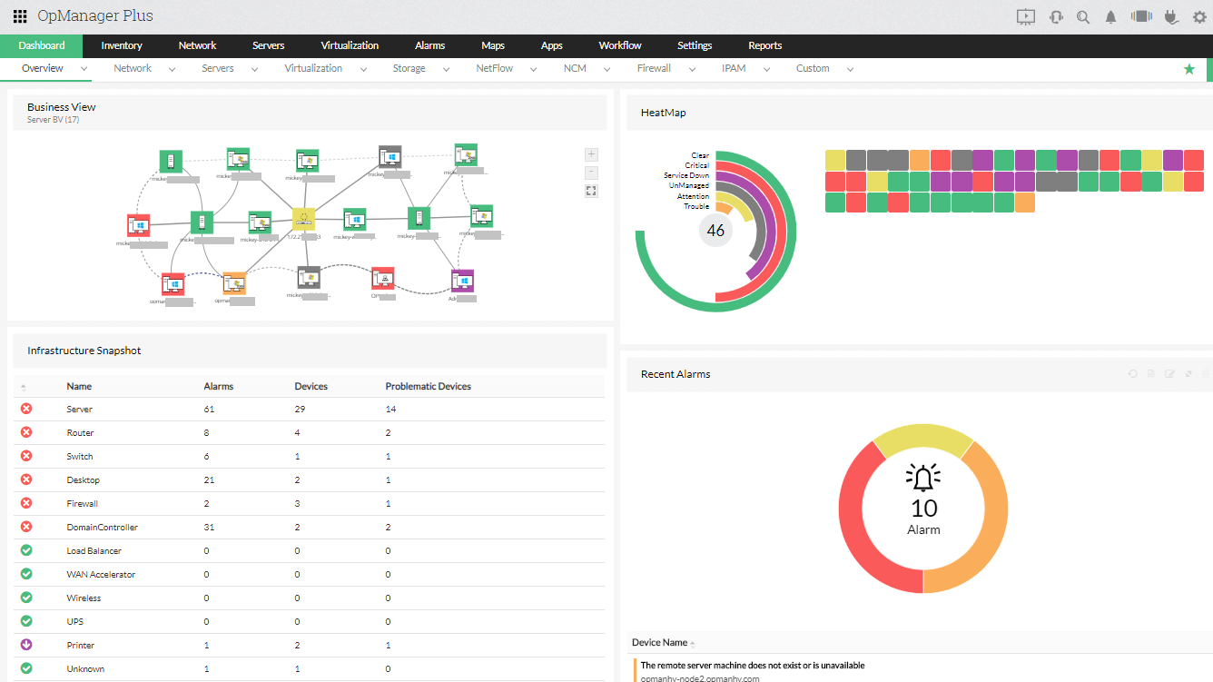Open the Desktop row link
Screen dimensions: 1213x682
84,480
